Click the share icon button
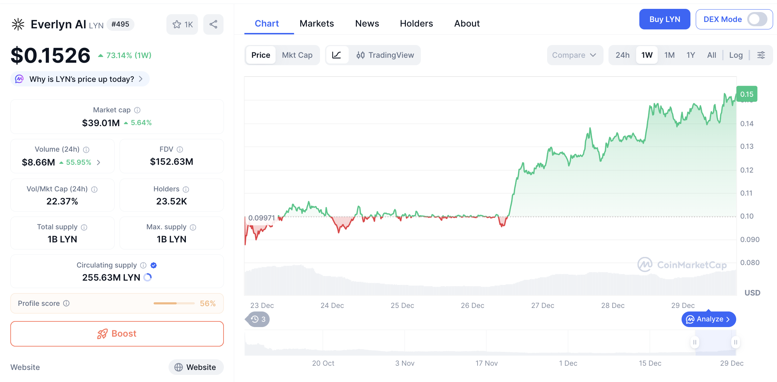This screenshot has height=382, width=777. pyautogui.click(x=213, y=24)
